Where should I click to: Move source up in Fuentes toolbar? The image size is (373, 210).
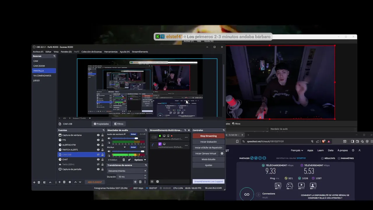tap(75, 182)
